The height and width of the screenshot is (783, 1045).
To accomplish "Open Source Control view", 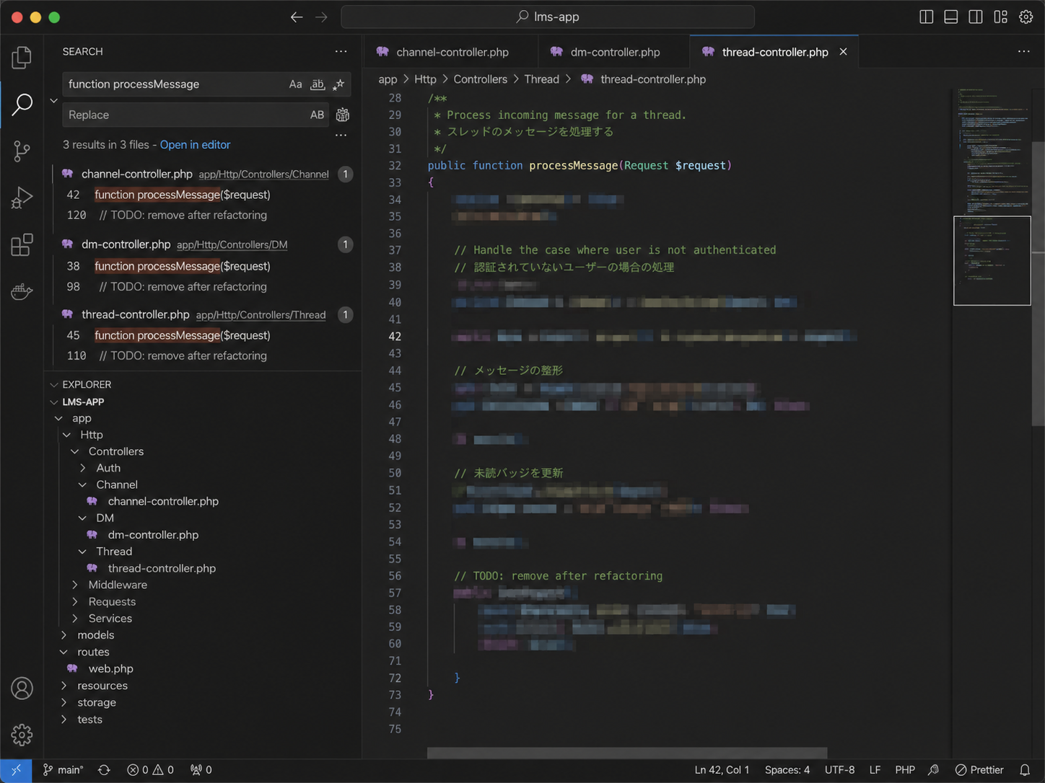I will [x=22, y=151].
